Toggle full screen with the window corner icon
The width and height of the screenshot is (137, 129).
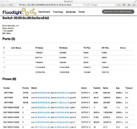click(x=135, y=2)
